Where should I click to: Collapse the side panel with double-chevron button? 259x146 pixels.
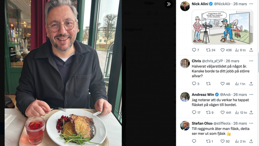coord(169,4)
